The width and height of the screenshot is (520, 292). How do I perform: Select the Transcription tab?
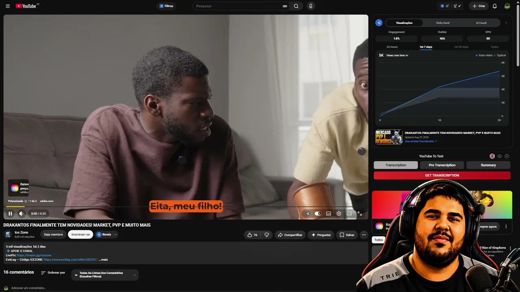pyautogui.click(x=396, y=165)
